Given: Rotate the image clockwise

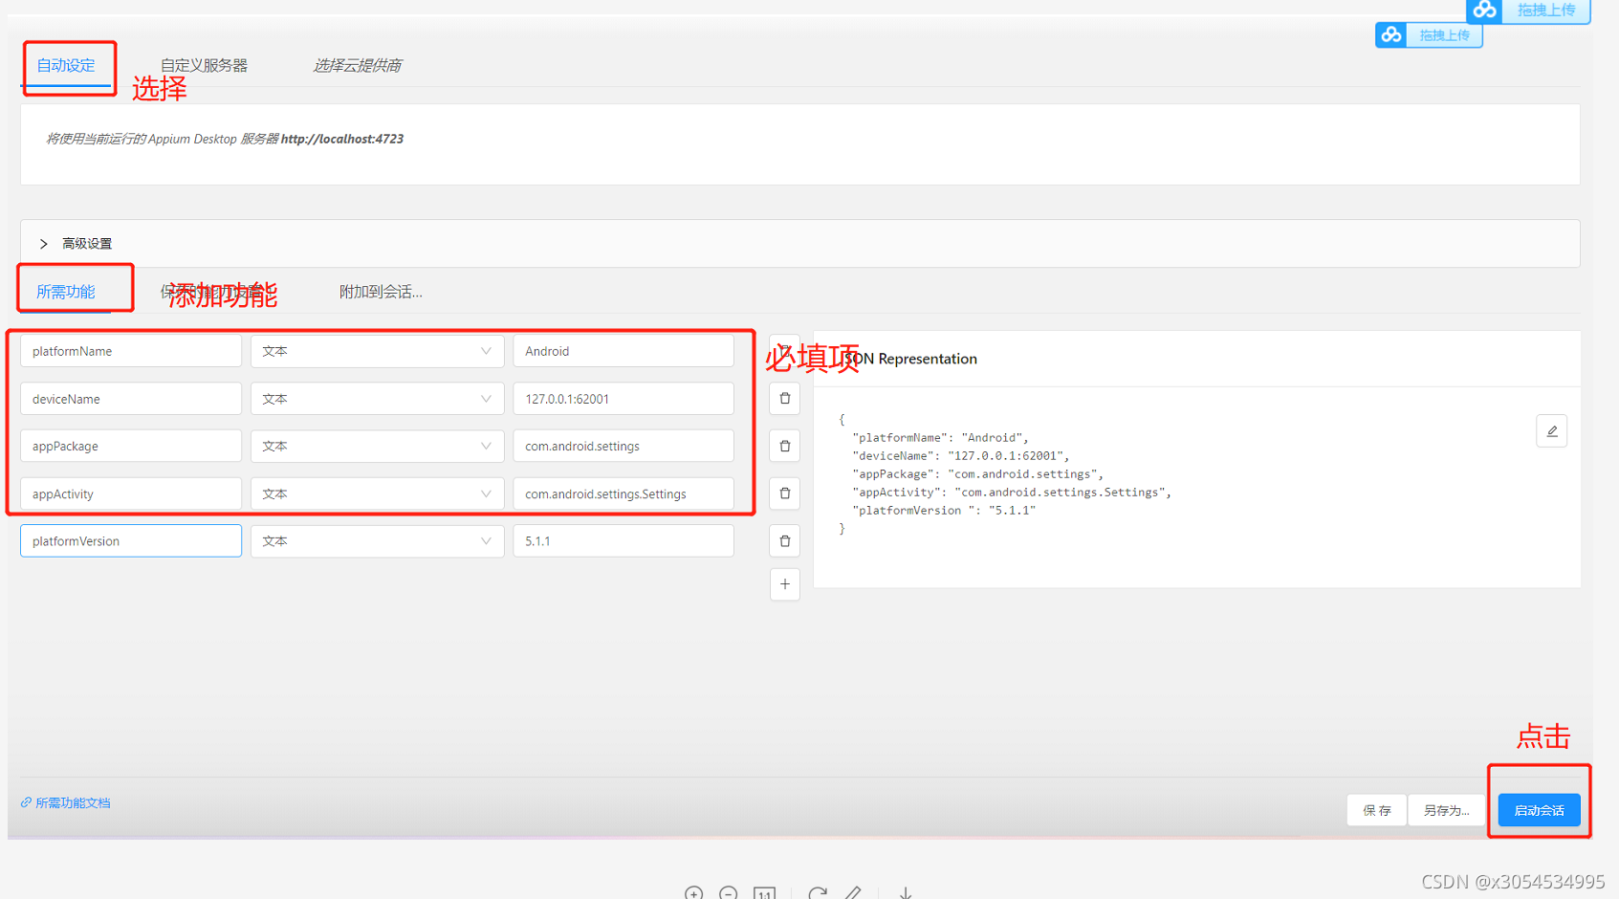Looking at the screenshot, I should click(818, 893).
